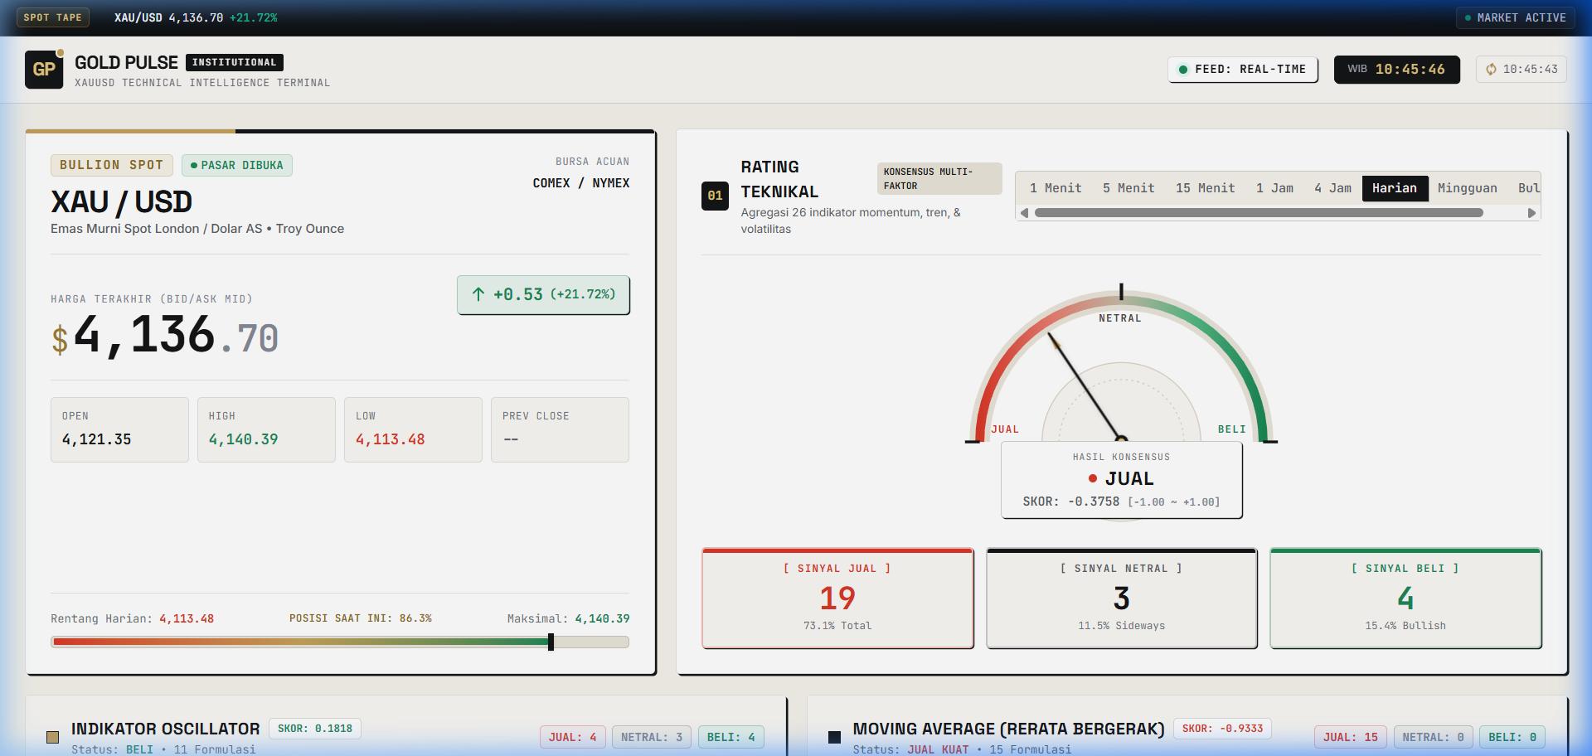Click the BULLION SPOT tag
The width and height of the screenshot is (1592, 756).
(x=112, y=165)
